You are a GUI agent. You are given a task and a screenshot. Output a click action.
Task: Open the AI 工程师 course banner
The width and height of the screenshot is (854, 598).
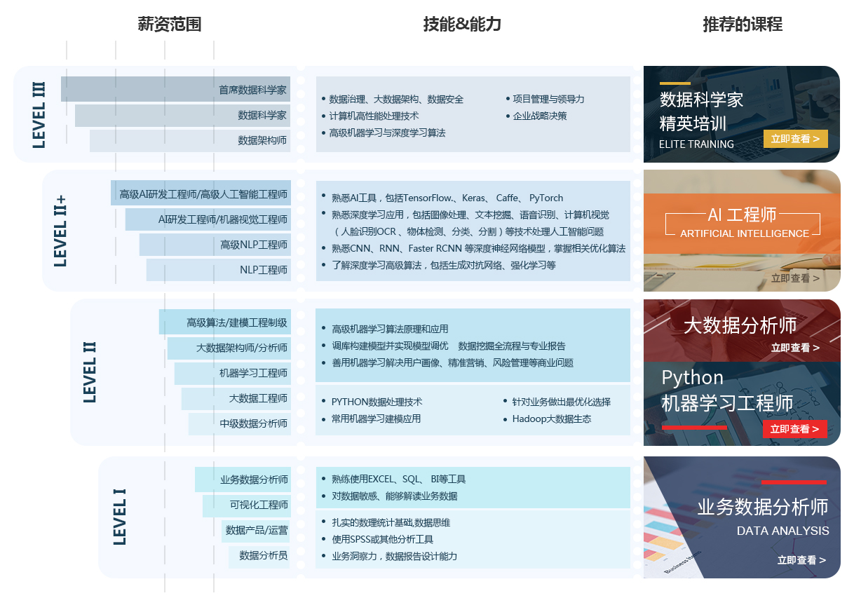(x=742, y=231)
